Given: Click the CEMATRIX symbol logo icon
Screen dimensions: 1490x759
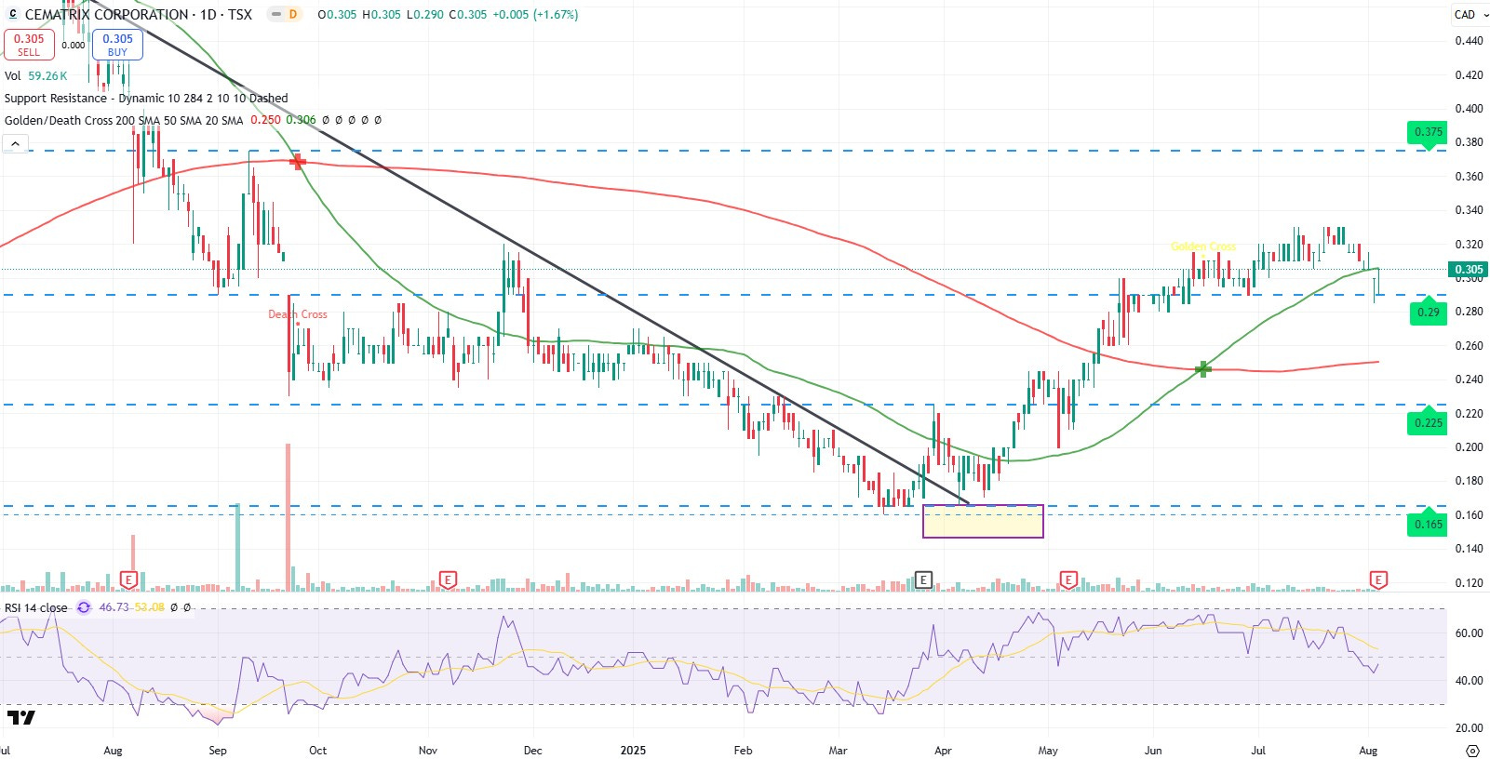Looking at the screenshot, I should [x=12, y=14].
